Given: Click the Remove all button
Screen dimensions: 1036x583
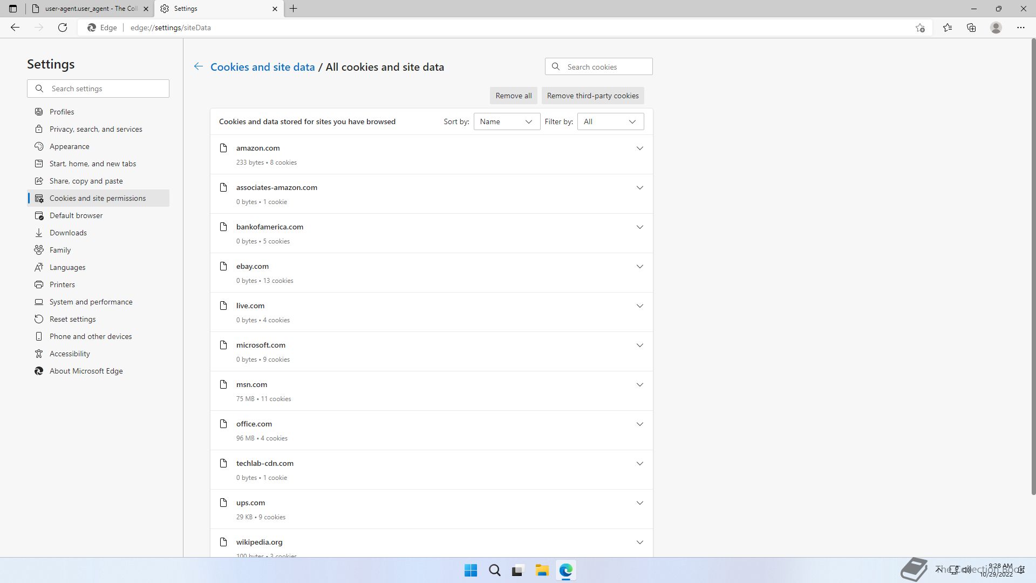Looking at the screenshot, I should 513,96.
